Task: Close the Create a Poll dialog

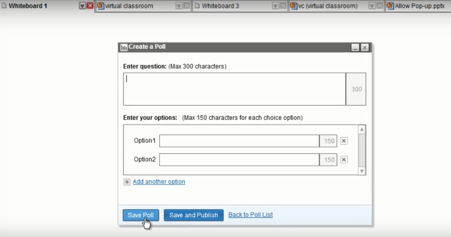Action: [x=365, y=47]
